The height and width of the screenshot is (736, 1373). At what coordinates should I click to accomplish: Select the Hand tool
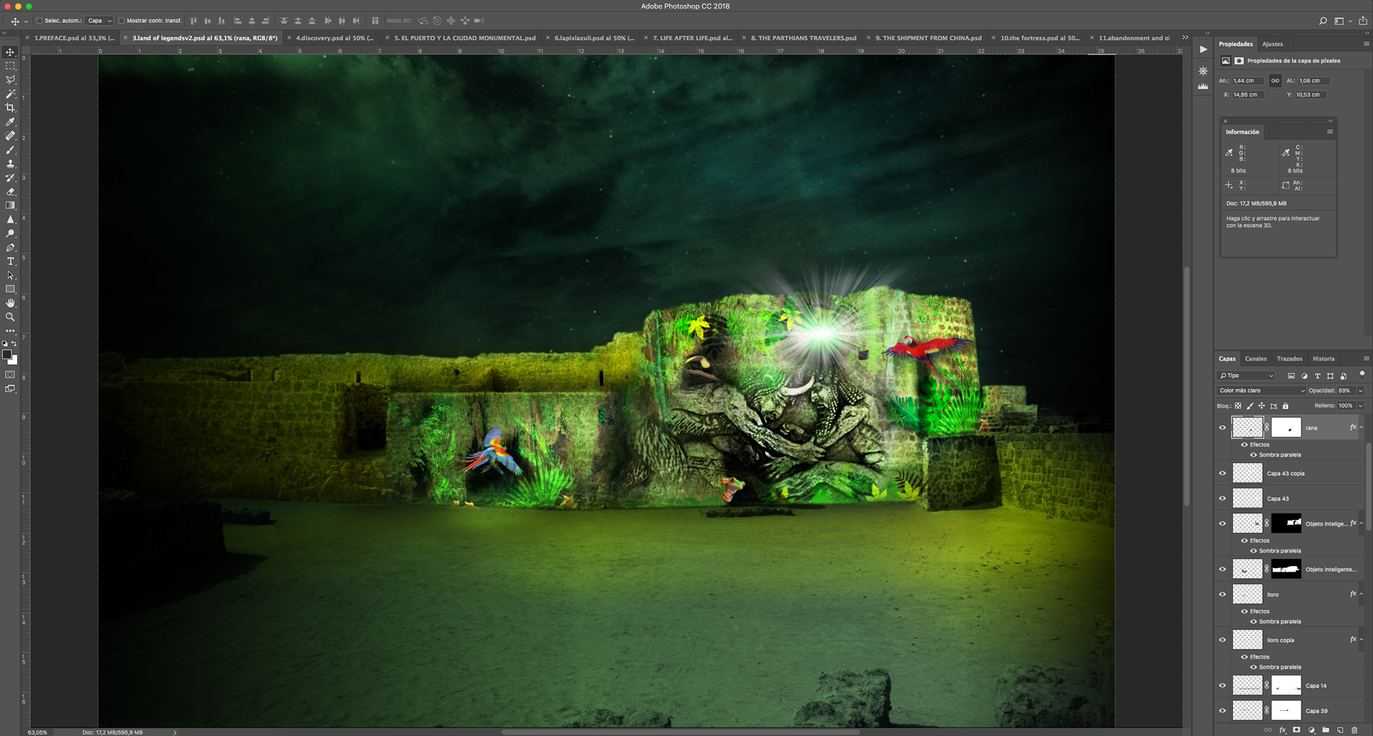10,303
